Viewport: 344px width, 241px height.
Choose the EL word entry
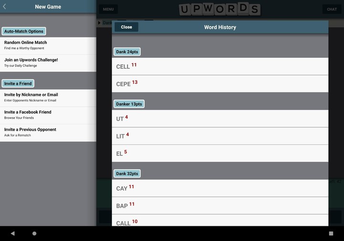[x=220, y=153]
